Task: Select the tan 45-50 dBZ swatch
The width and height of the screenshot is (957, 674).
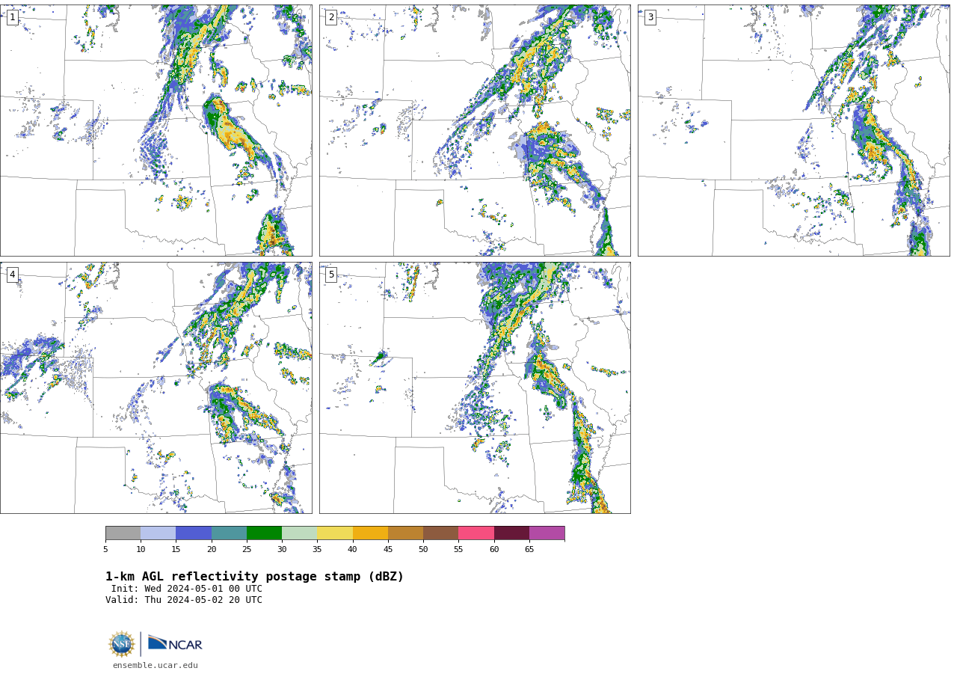Action: pos(405,533)
